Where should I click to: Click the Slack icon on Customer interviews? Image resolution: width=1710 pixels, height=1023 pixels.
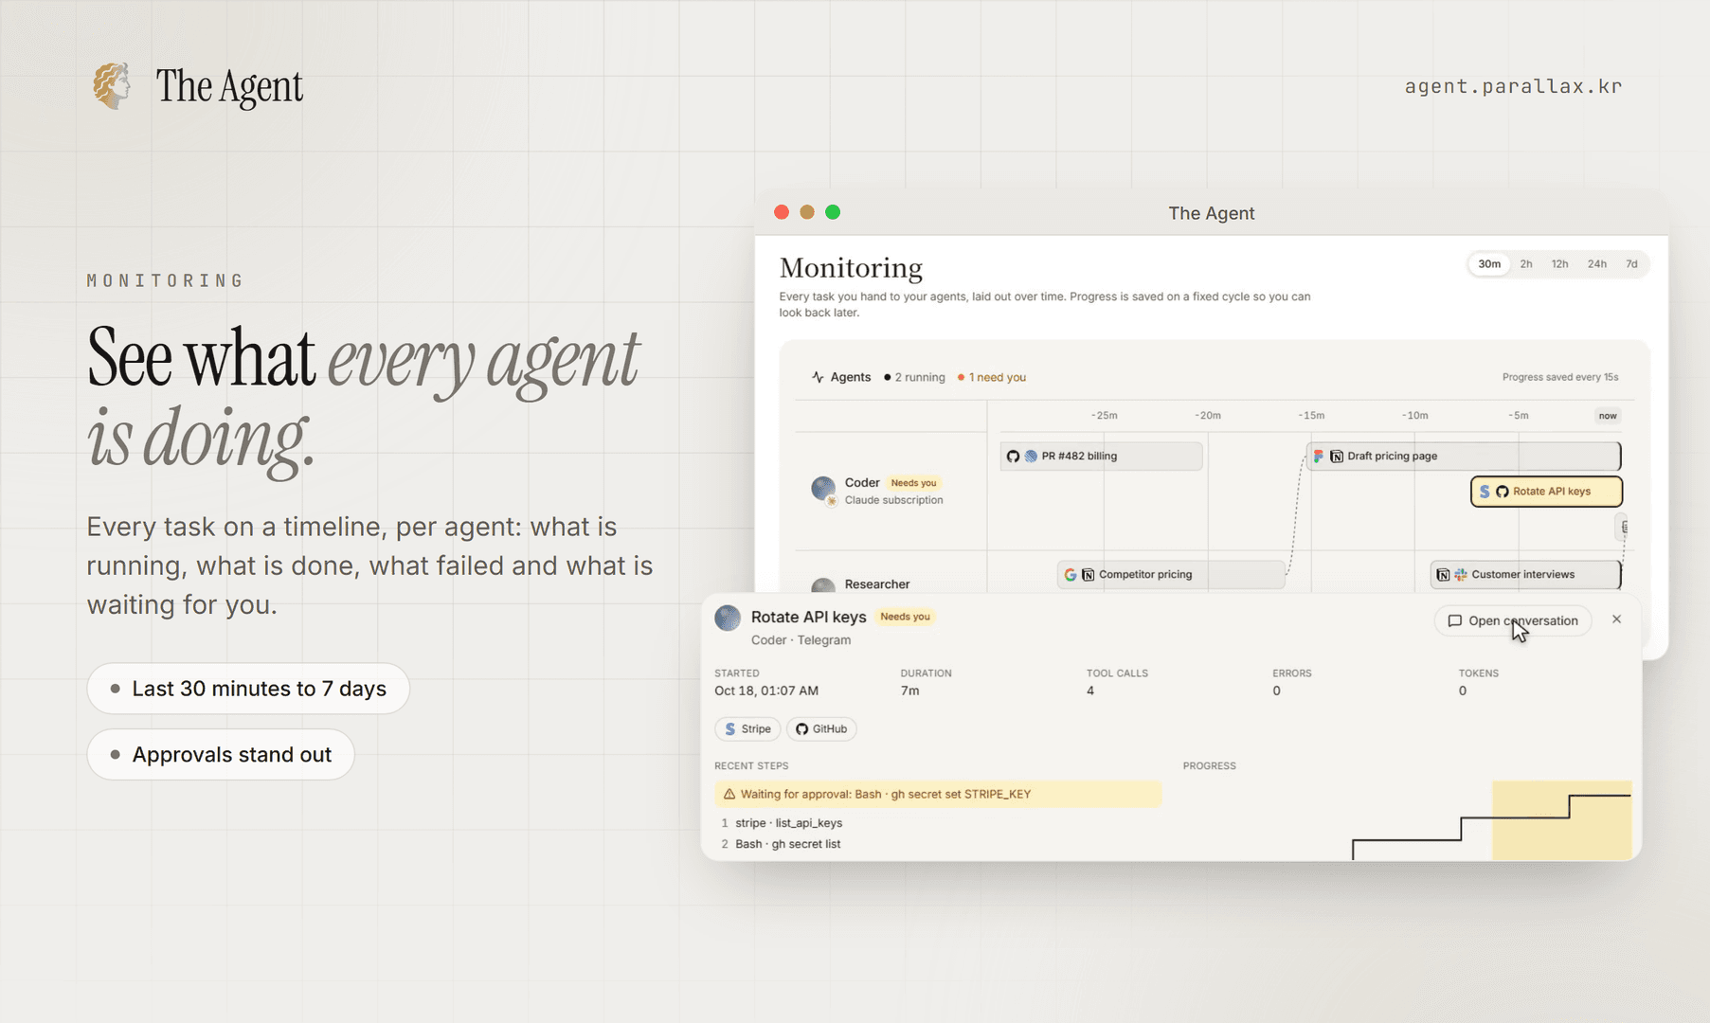coord(1460,574)
